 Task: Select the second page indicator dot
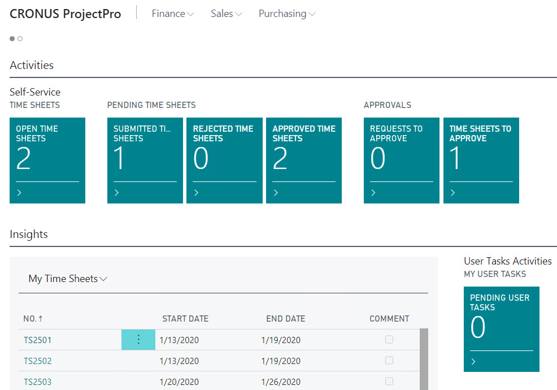coord(20,38)
